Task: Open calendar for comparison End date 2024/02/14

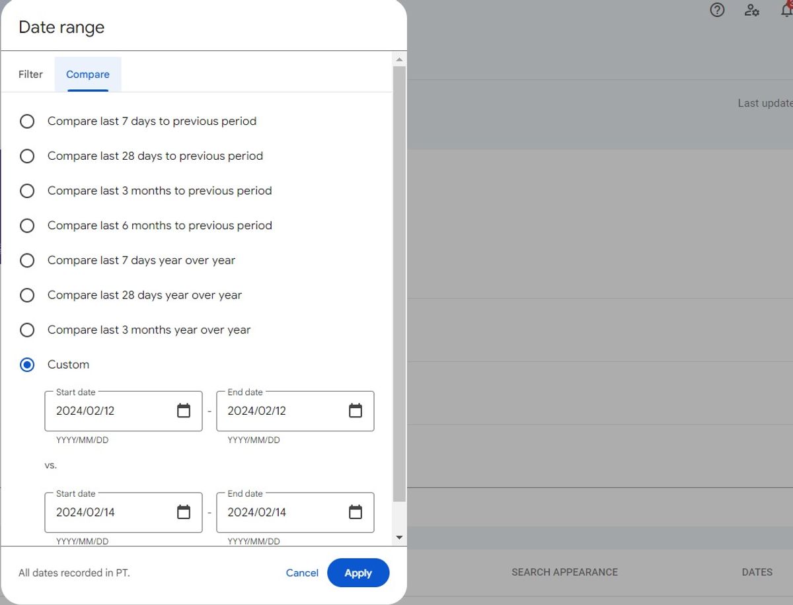Action: click(x=356, y=512)
